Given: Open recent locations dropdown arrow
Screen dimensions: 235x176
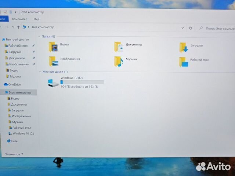Looking at the screenshot, I should pyautogui.click(x=13, y=27).
